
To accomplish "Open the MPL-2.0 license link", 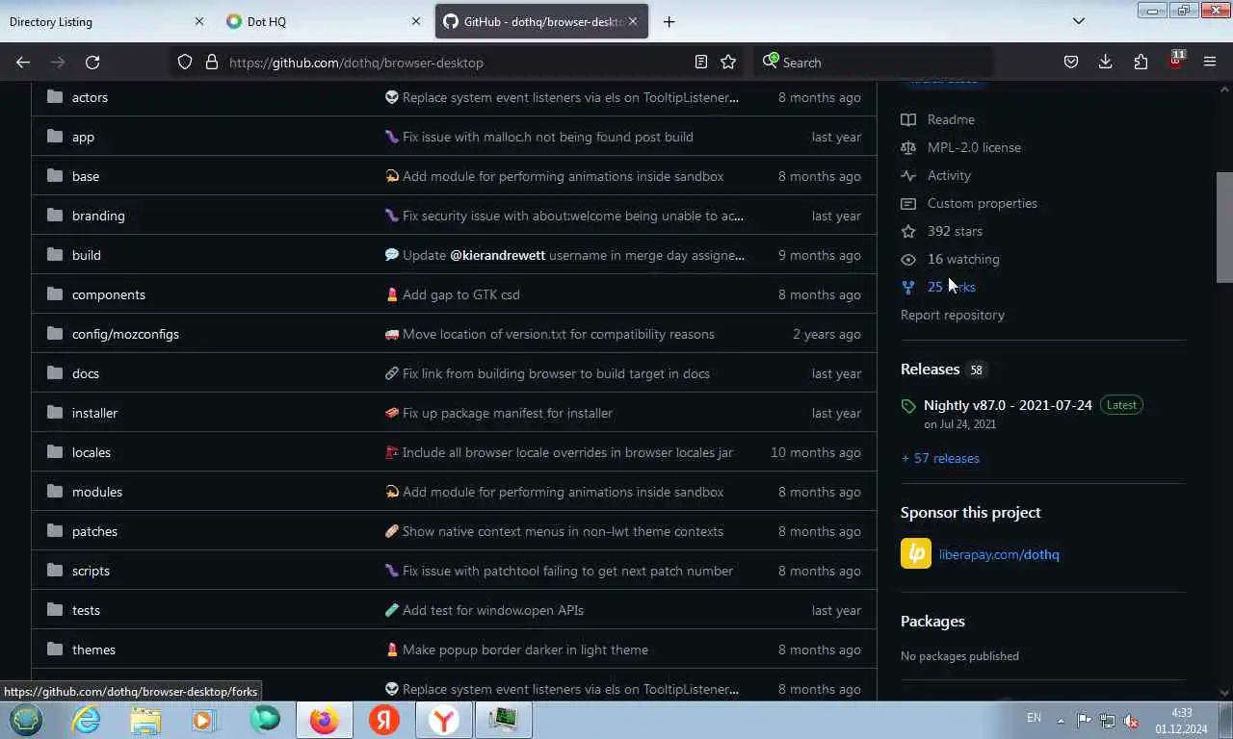I will (960, 147).
